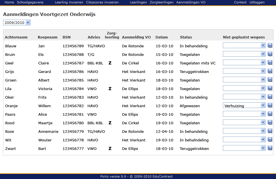276x179 pixels.
Task: Click date 12-04-10 in the Roze row
Action: [164, 132]
